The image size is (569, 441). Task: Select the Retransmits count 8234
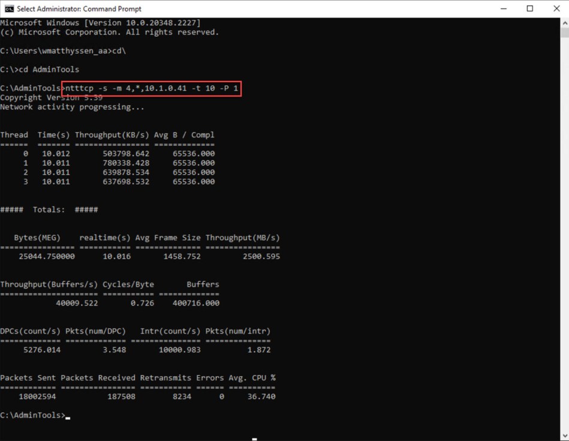pos(180,396)
